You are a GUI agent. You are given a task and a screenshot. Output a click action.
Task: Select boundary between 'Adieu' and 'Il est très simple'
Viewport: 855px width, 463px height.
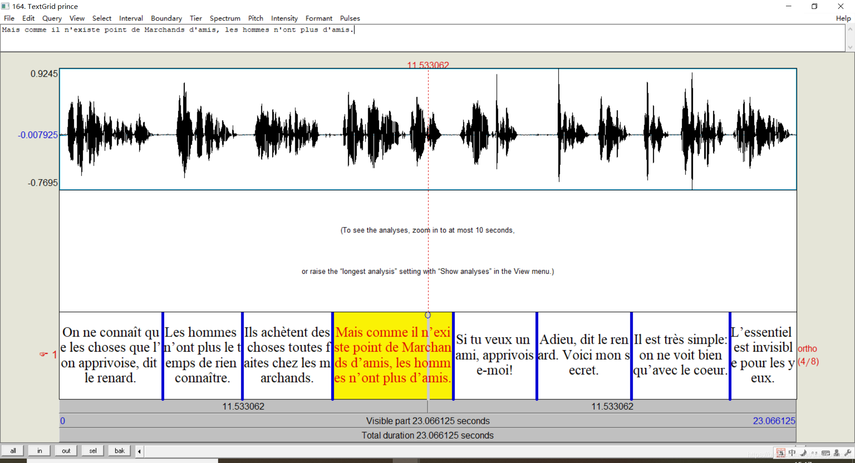(x=631, y=356)
